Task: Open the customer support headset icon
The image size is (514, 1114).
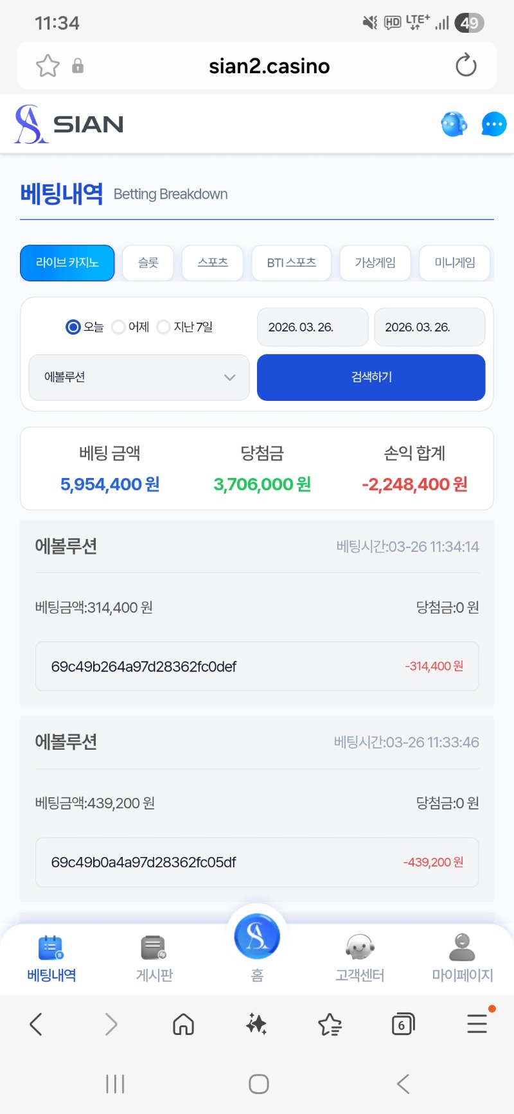Action: pos(454,124)
